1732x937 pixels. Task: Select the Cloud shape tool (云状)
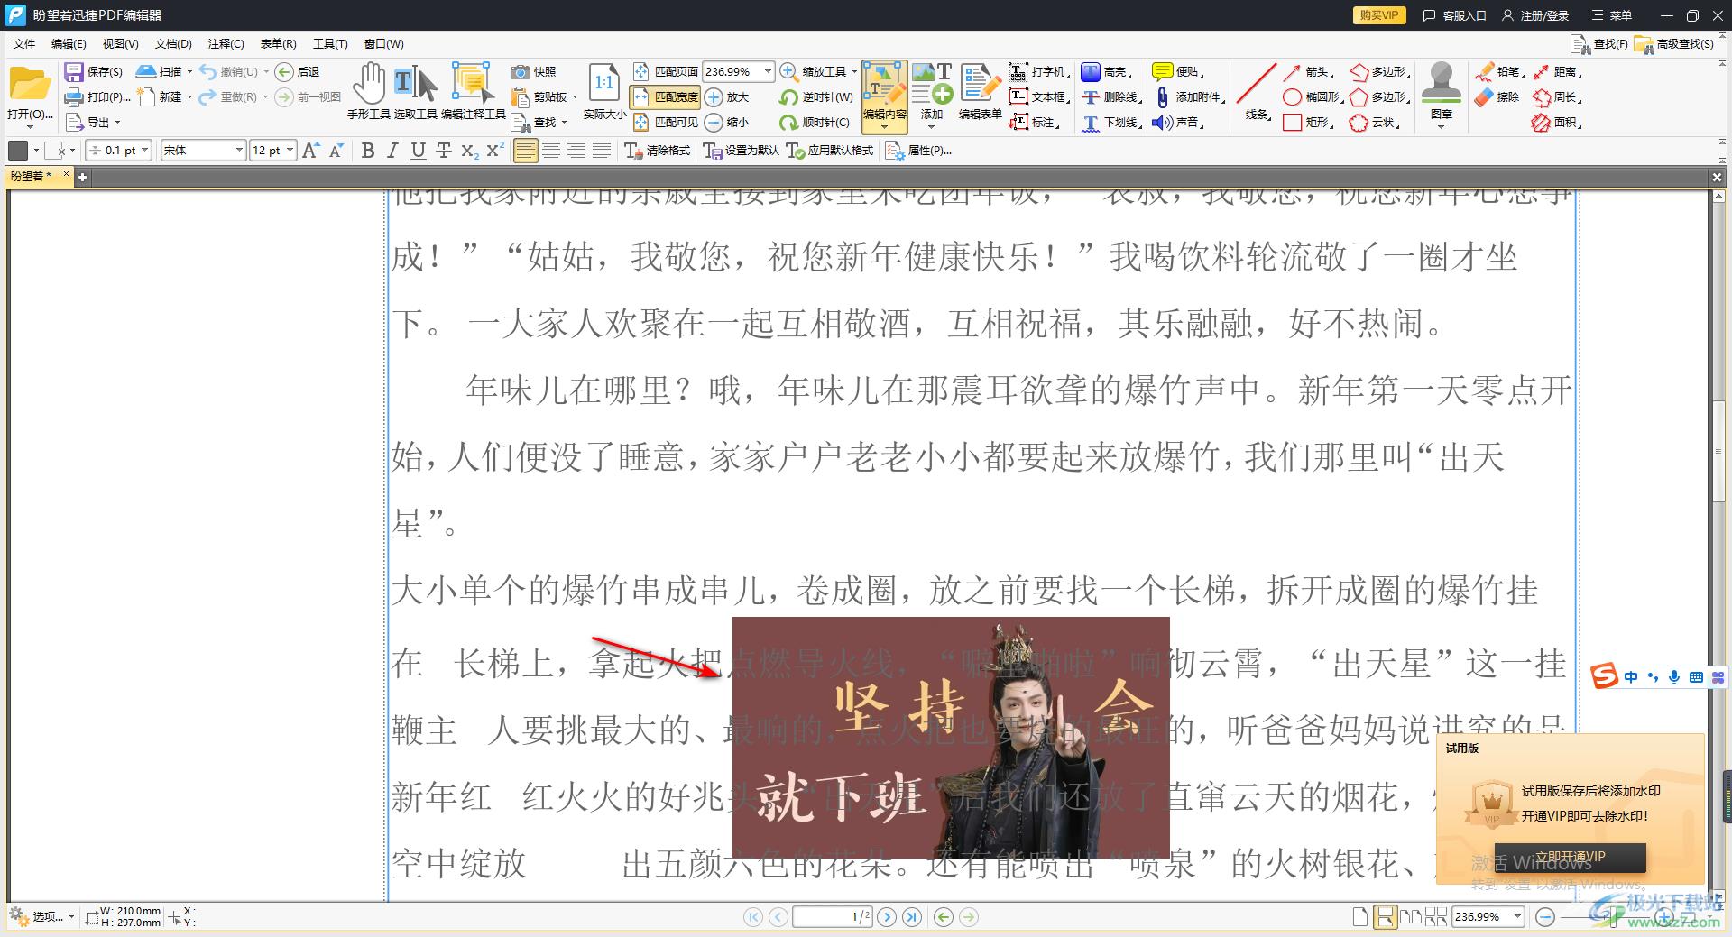point(1375,122)
